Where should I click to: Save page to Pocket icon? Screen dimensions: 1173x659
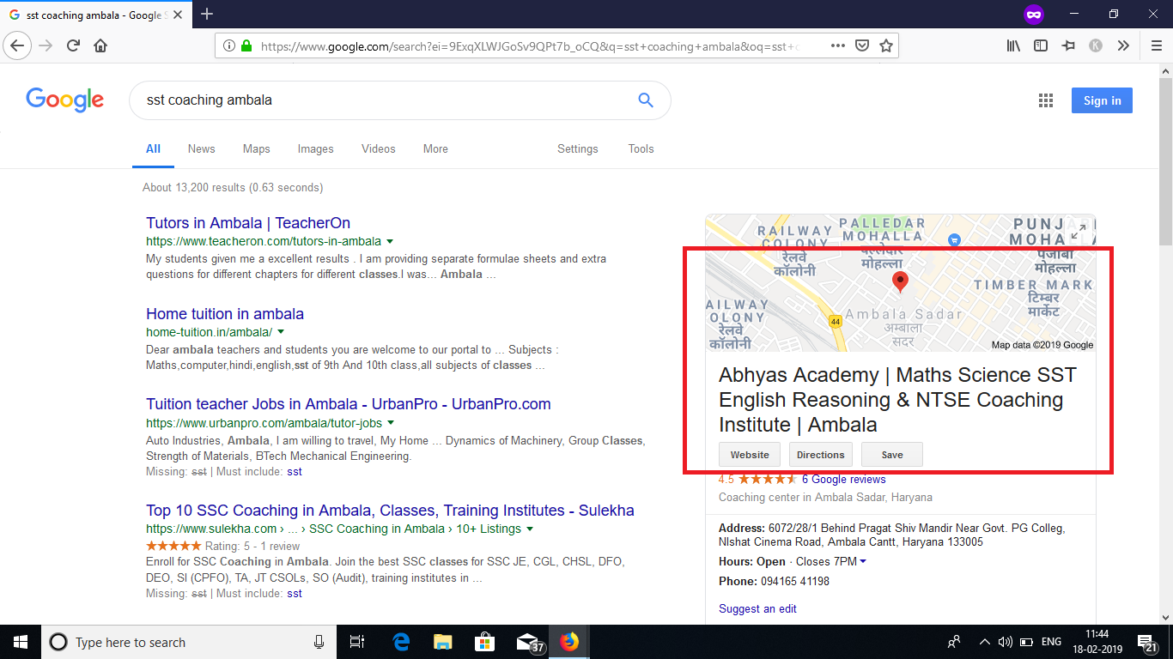tap(862, 46)
